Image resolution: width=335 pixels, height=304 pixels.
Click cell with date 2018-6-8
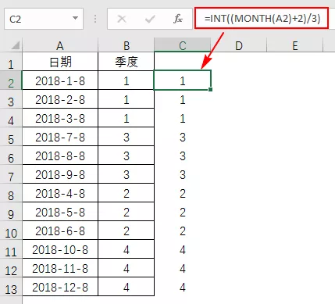pyautogui.click(x=60, y=231)
